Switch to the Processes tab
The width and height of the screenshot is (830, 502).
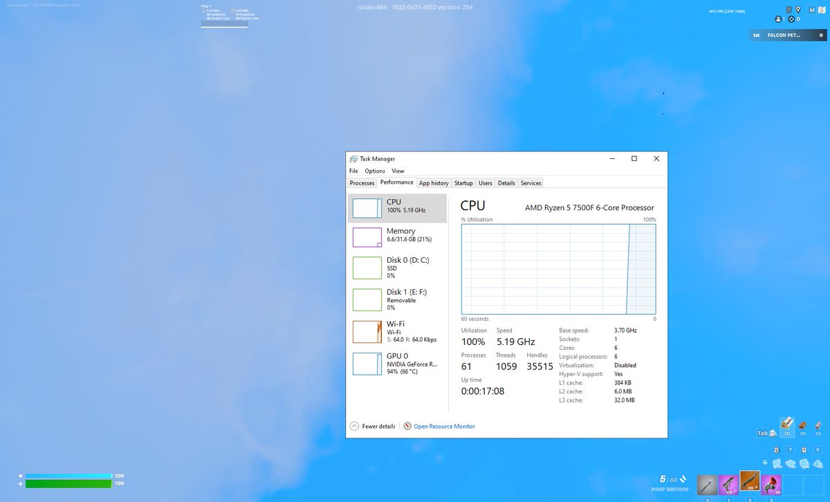(x=362, y=183)
